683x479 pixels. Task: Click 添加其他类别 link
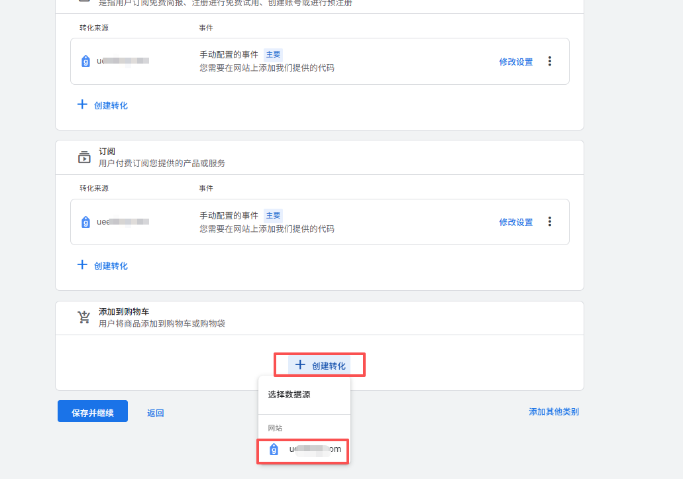(x=553, y=411)
